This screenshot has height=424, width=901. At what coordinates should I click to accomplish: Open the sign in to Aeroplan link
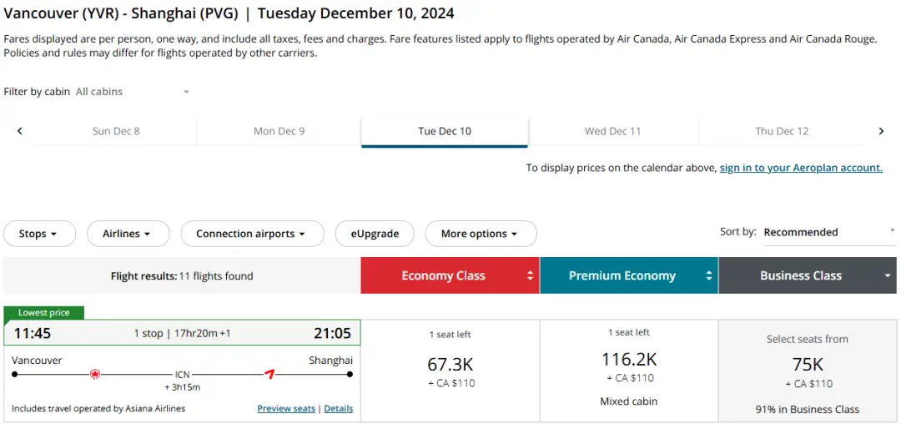[x=800, y=168]
